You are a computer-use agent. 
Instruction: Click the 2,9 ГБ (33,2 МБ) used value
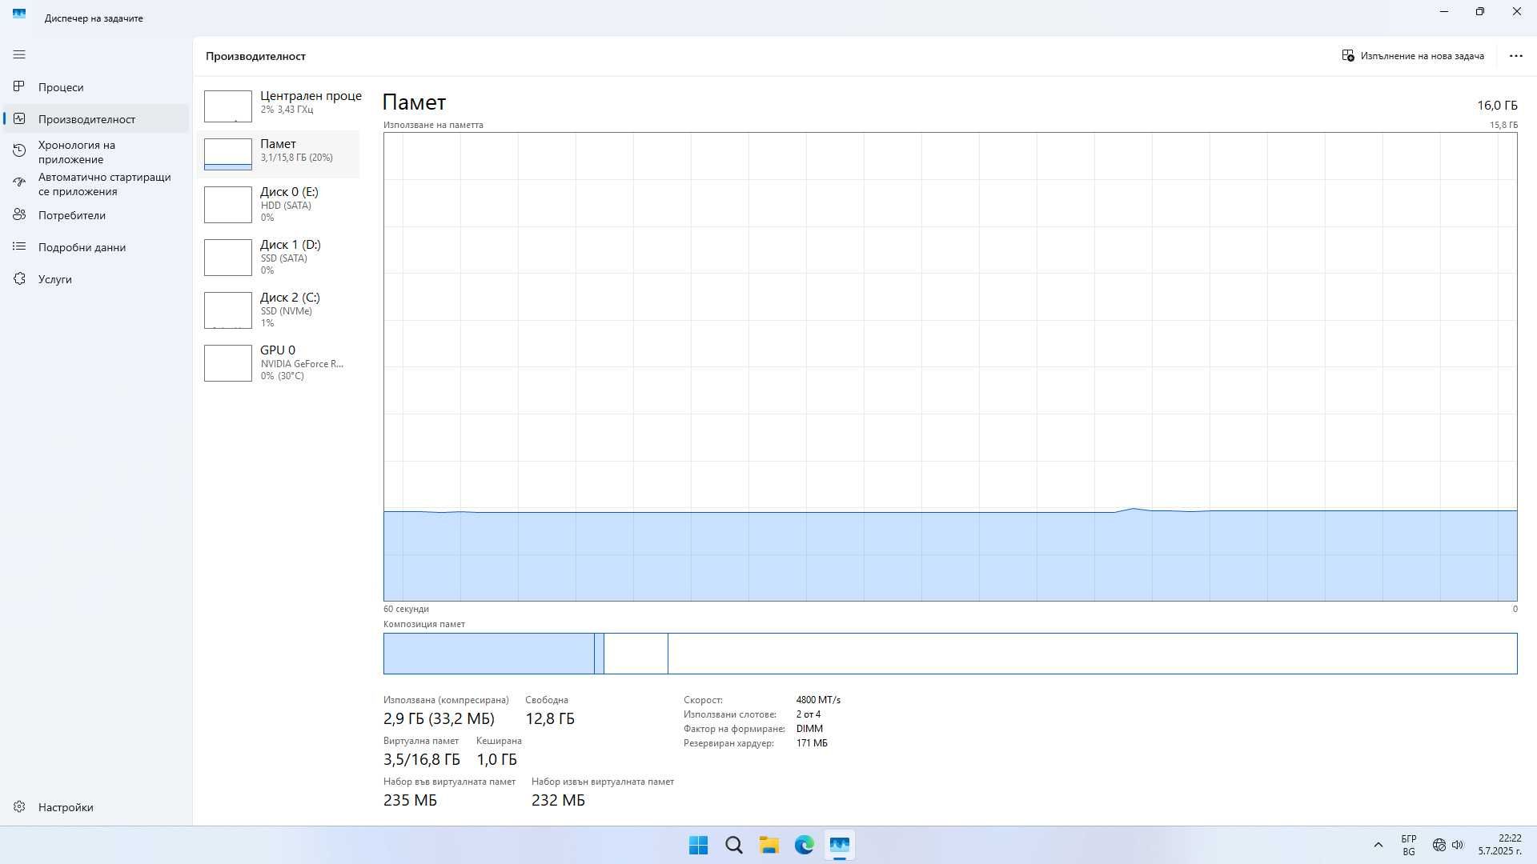439,718
